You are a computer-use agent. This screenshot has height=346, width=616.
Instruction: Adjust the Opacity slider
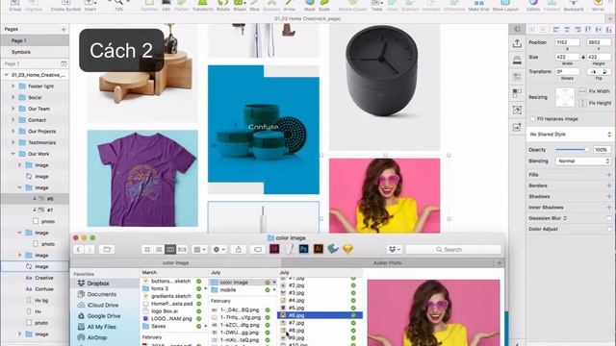(572, 150)
